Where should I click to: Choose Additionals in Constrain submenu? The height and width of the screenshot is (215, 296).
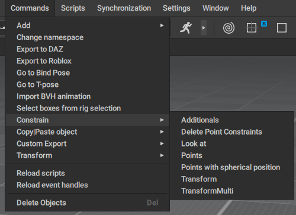[232, 120]
